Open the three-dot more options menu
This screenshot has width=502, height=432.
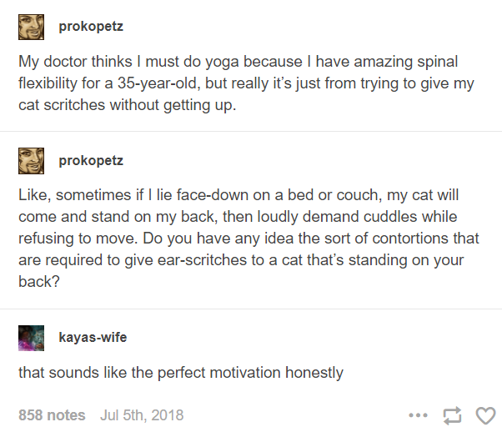tap(418, 415)
